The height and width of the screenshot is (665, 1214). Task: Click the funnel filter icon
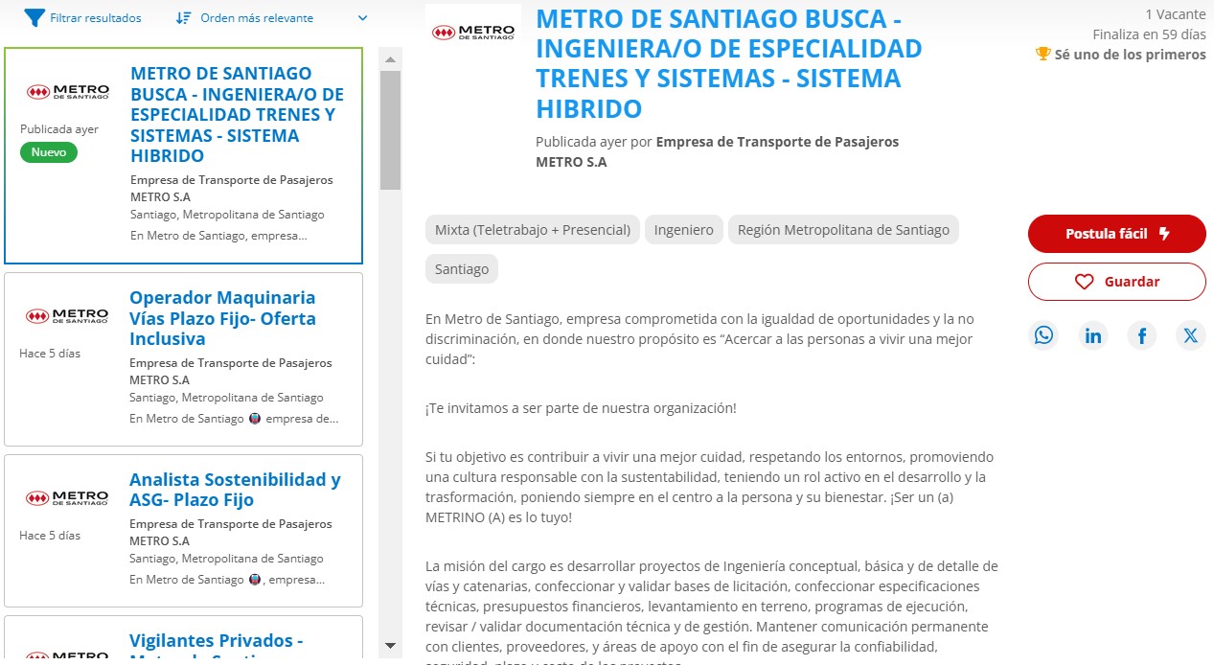[34, 17]
